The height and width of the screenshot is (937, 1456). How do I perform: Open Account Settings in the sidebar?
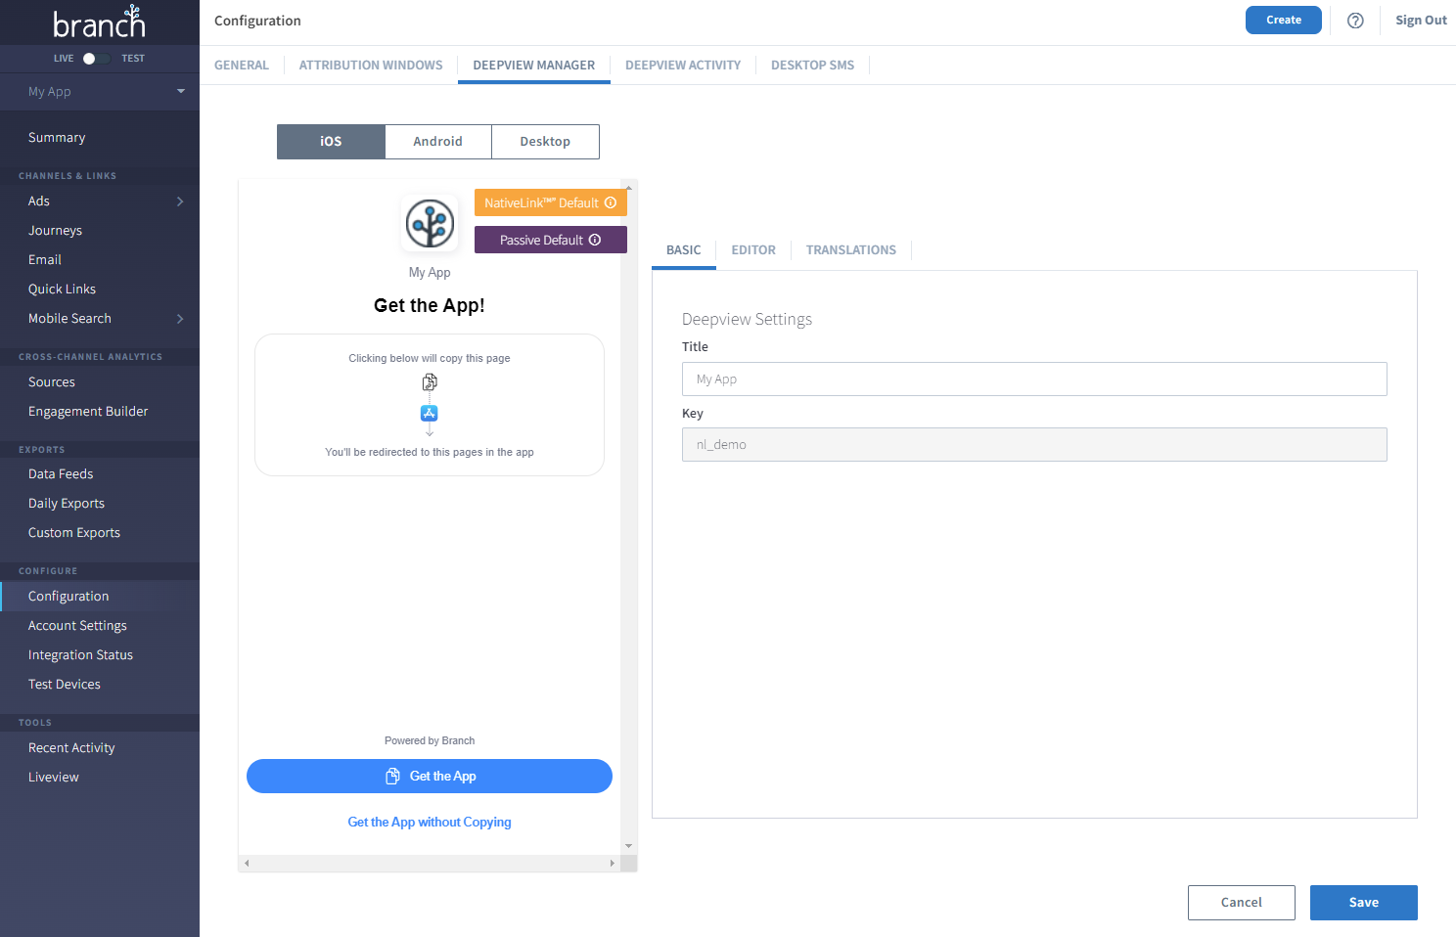77,626
